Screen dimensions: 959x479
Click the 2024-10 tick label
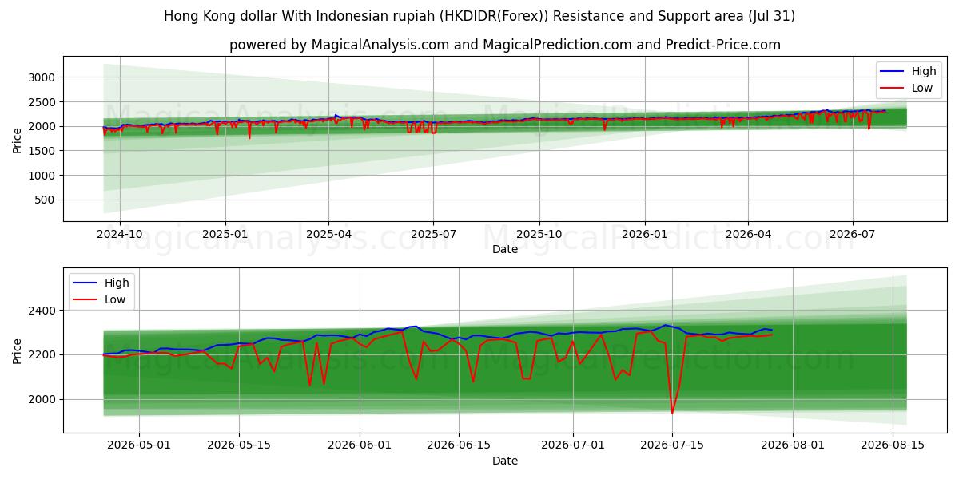(x=120, y=234)
